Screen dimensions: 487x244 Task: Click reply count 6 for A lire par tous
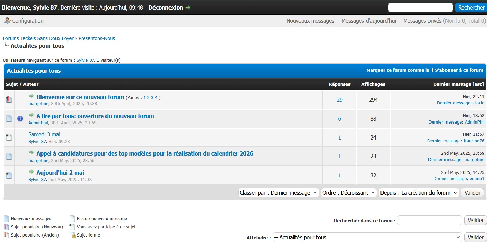coord(340,119)
